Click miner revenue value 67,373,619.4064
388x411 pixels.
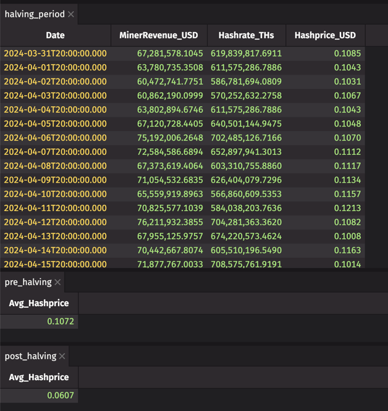[170, 166]
